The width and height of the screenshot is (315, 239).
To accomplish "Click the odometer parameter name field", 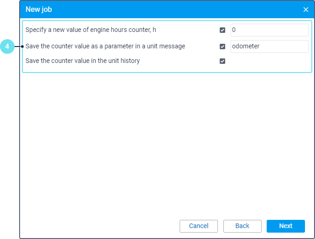I will click(x=269, y=46).
